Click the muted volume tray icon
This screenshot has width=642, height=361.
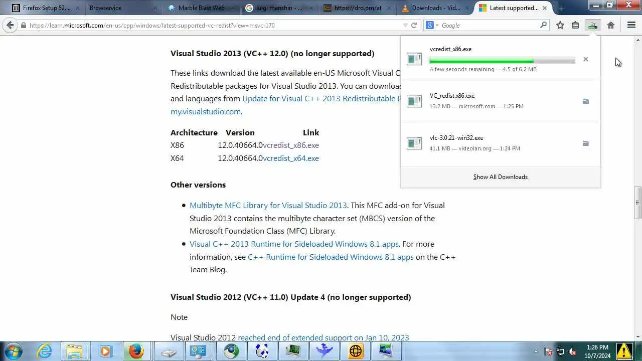pyautogui.click(x=572, y=352)
